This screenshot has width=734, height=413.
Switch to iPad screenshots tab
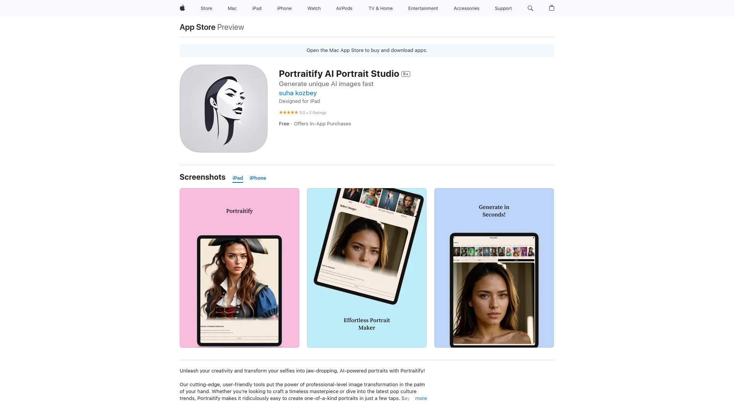(x=237, y=178)
